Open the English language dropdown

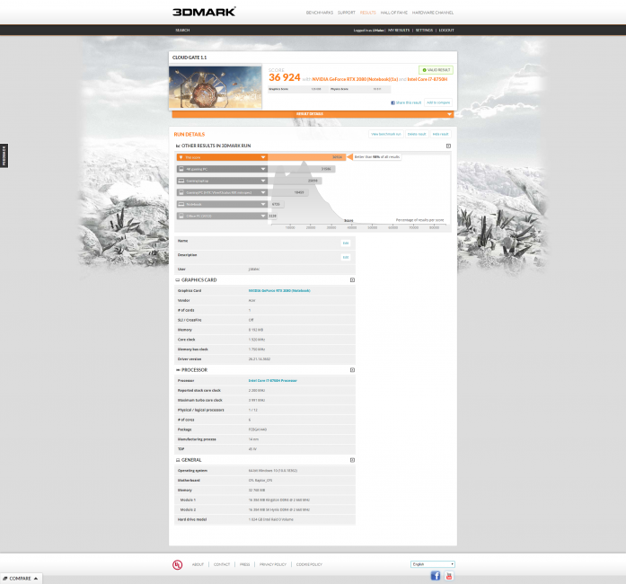(x=433, y=564)
